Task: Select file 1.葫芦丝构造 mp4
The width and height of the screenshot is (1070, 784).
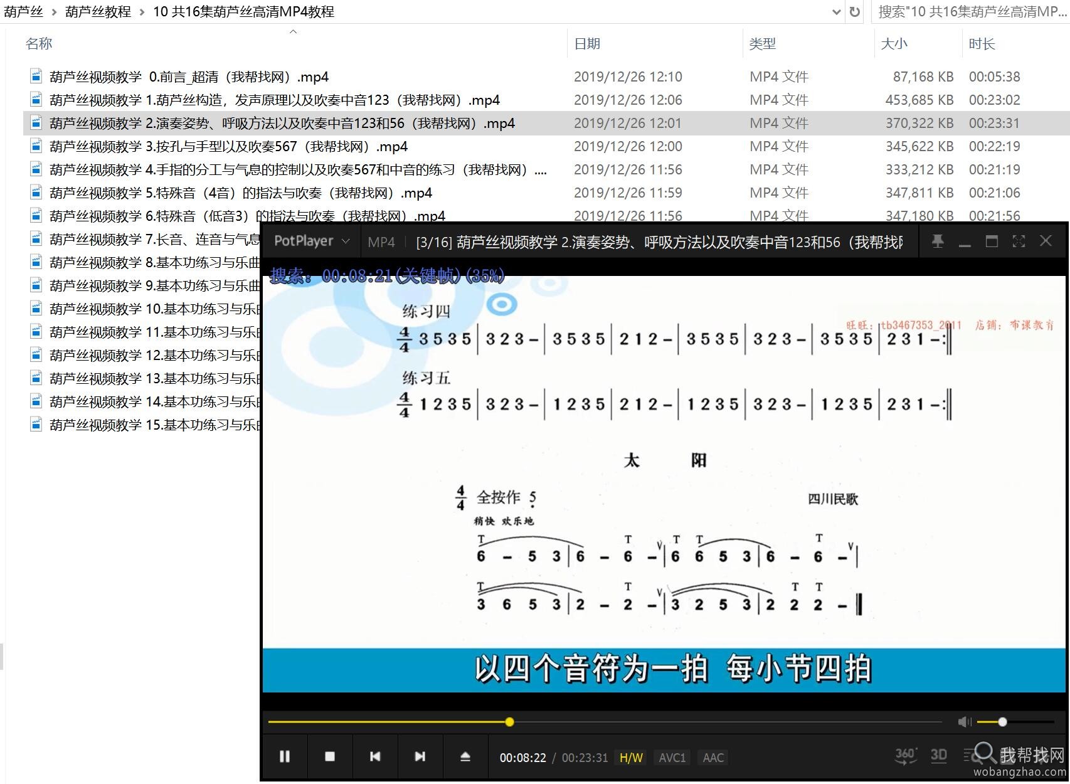Action: click(x=275, y=100)
